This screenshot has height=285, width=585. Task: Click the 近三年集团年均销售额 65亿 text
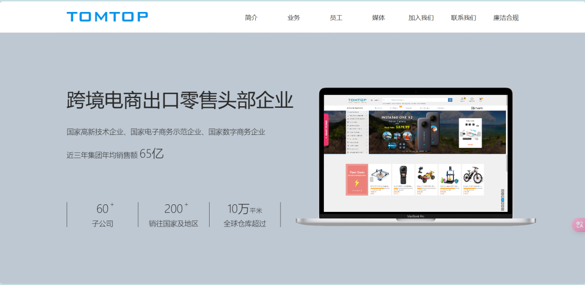pyautogui.click(x=115, y=154)
